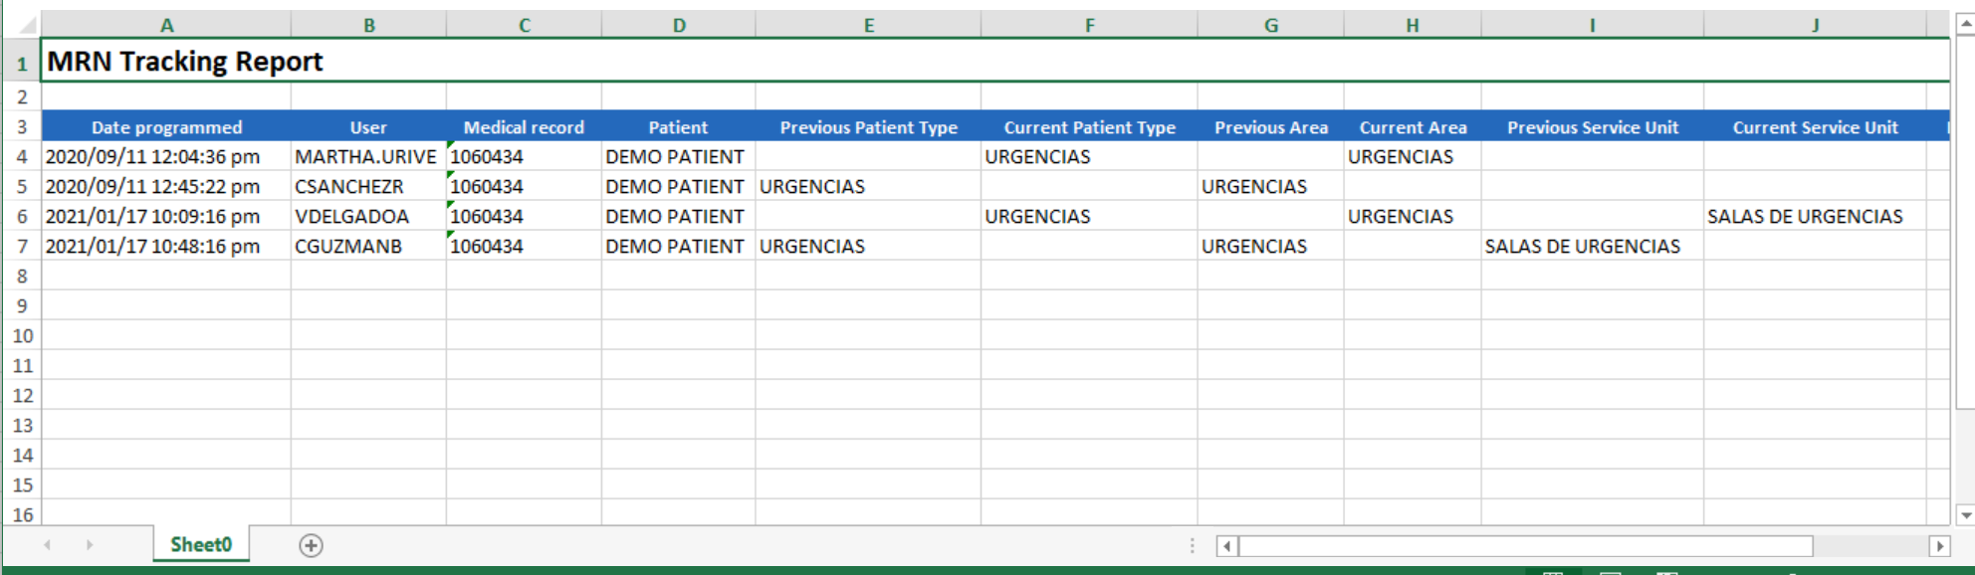This screenshot has width=1975, height=575.
Task: Select column E header
Action: coord(868,25)
